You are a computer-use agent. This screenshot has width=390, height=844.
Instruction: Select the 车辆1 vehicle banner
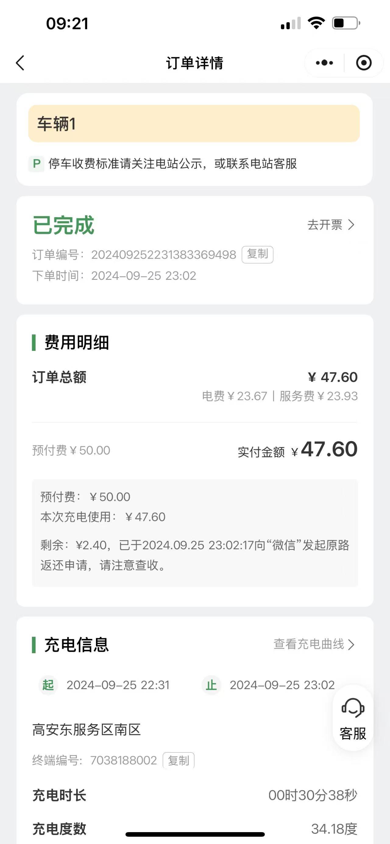(194, 123)
